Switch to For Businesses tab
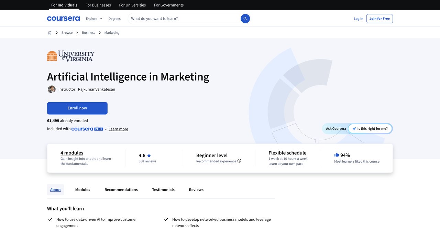The image size is (440, 230). point(98,5)
